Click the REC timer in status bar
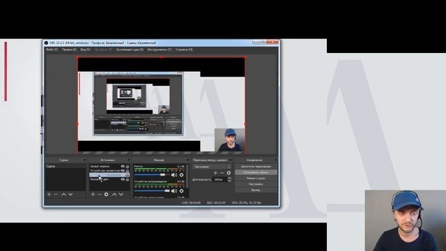The height and width of the screenshot is (251, 446). [216, 203]
